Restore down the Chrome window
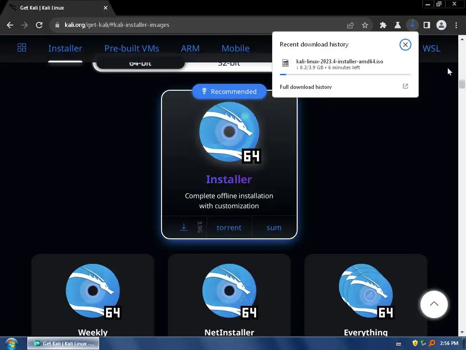The image size is (466, 350). click(x=439, y=4)
